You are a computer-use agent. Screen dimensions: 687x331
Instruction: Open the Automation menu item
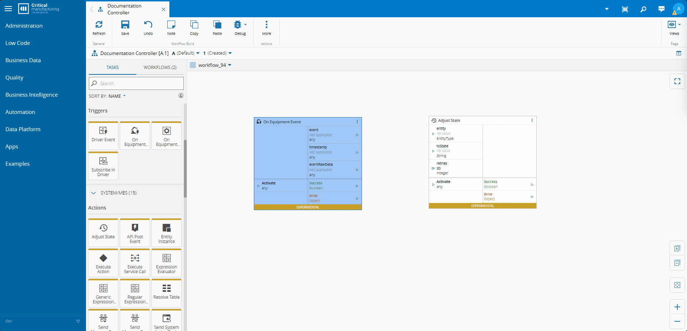[x=20, y=112]
